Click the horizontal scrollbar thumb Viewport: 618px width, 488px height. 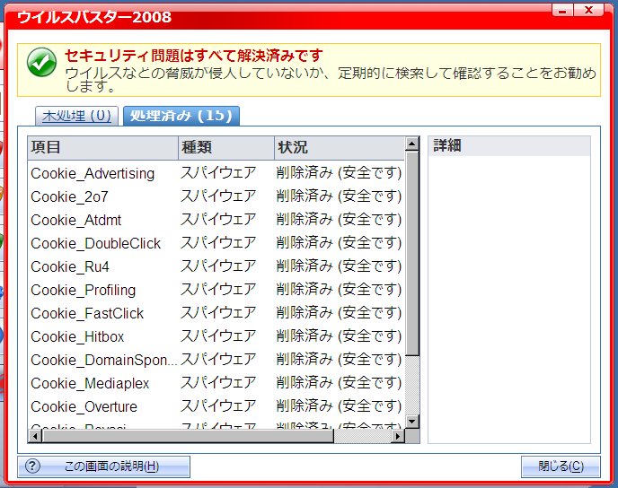pos(188,436)
